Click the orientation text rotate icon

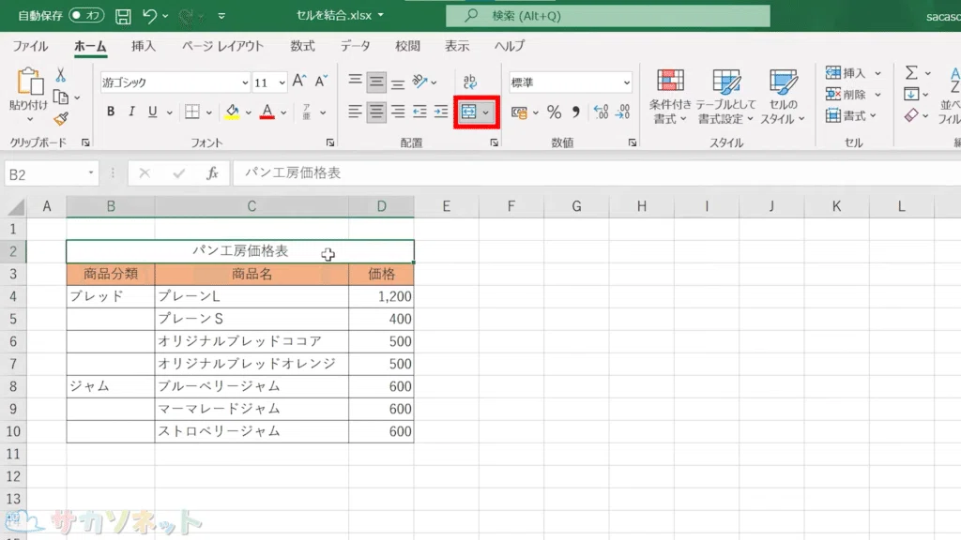point(419,82)
